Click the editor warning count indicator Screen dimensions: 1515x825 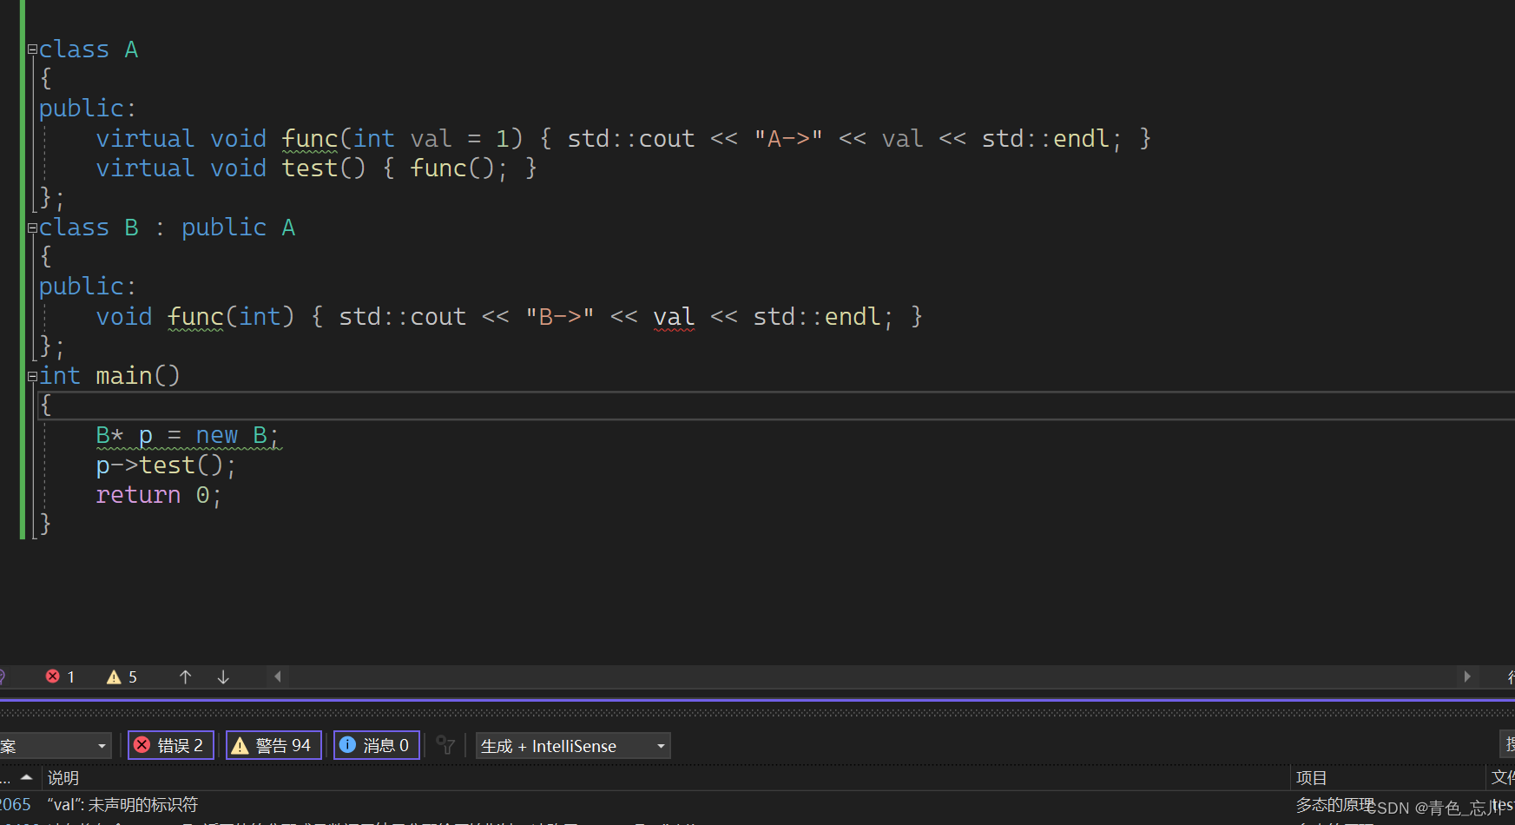point(122,676)
